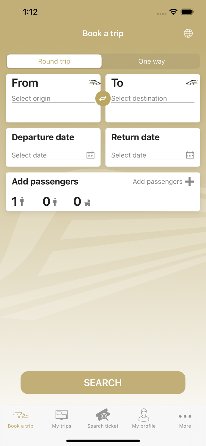The height and width of the screenshot is (446, 206).
Task: Tap the plus icon to add passengers
Action: pyautogui.click(x=189, y=182)
